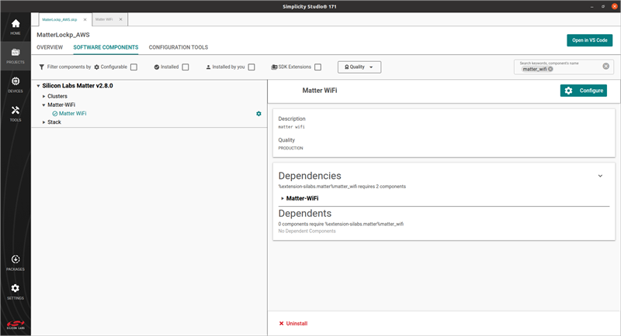Expand the Stack tree node

[44, 122]
